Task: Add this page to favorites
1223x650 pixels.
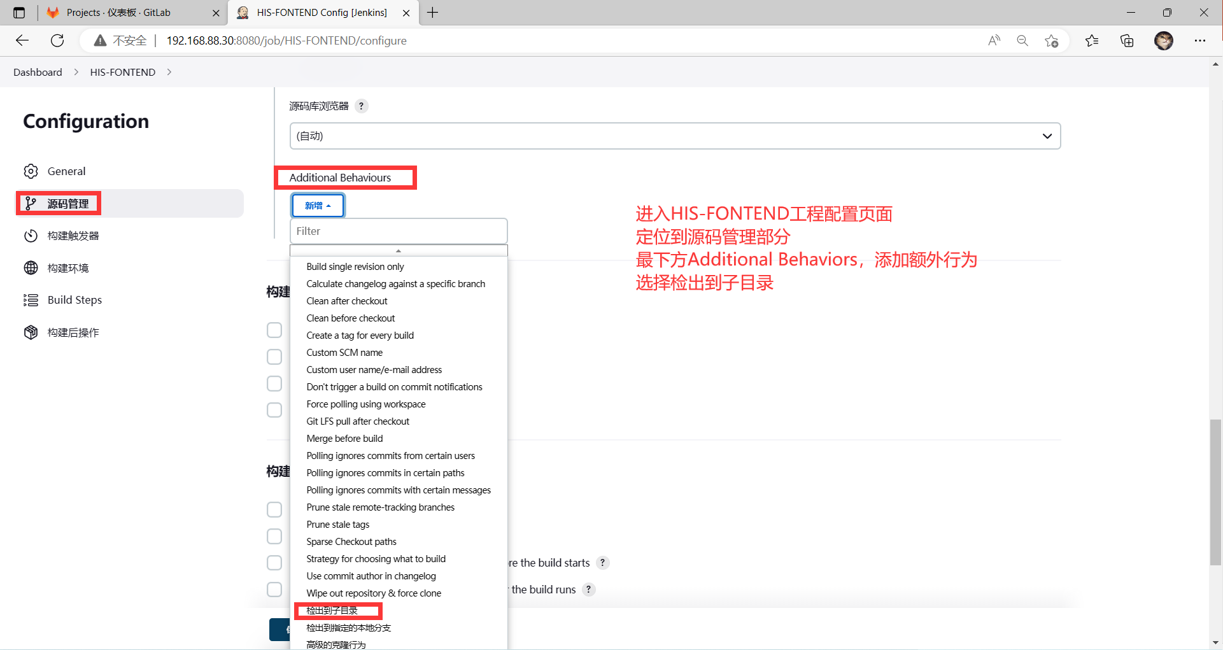Action: click(x=1051, y=41)
